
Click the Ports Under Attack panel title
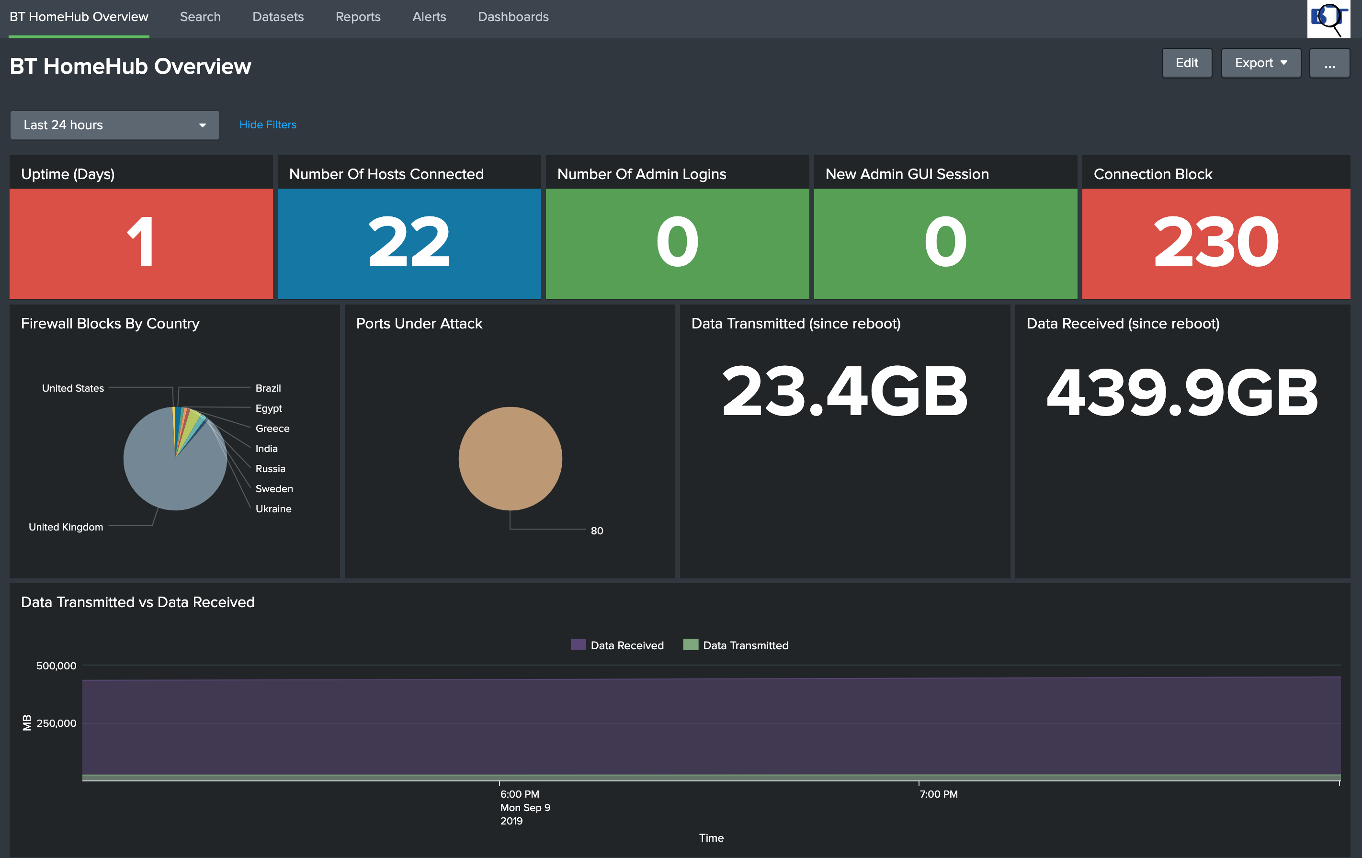click(419, 324)
